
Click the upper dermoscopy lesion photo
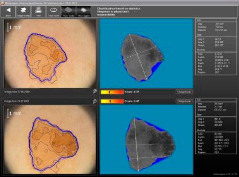(x=50, y=53)
